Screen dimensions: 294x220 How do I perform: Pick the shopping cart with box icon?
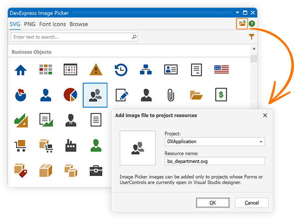[x=20, y=145]
